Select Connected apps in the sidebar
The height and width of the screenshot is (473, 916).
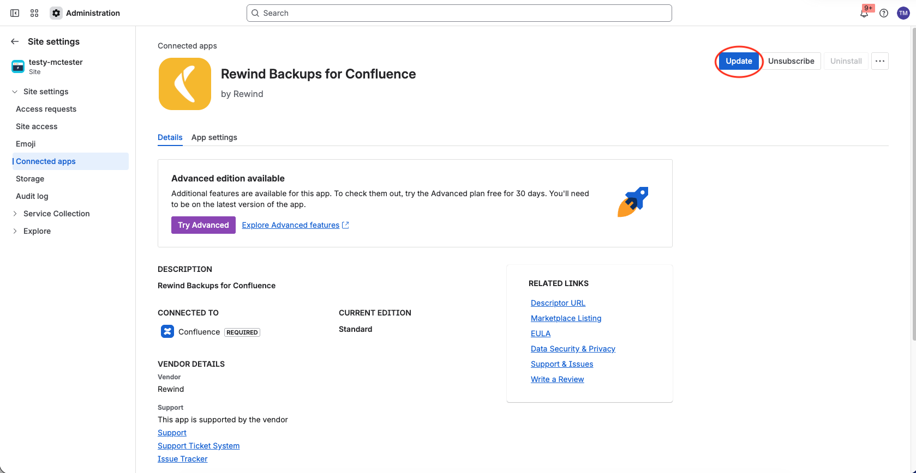tap(70, 161)
